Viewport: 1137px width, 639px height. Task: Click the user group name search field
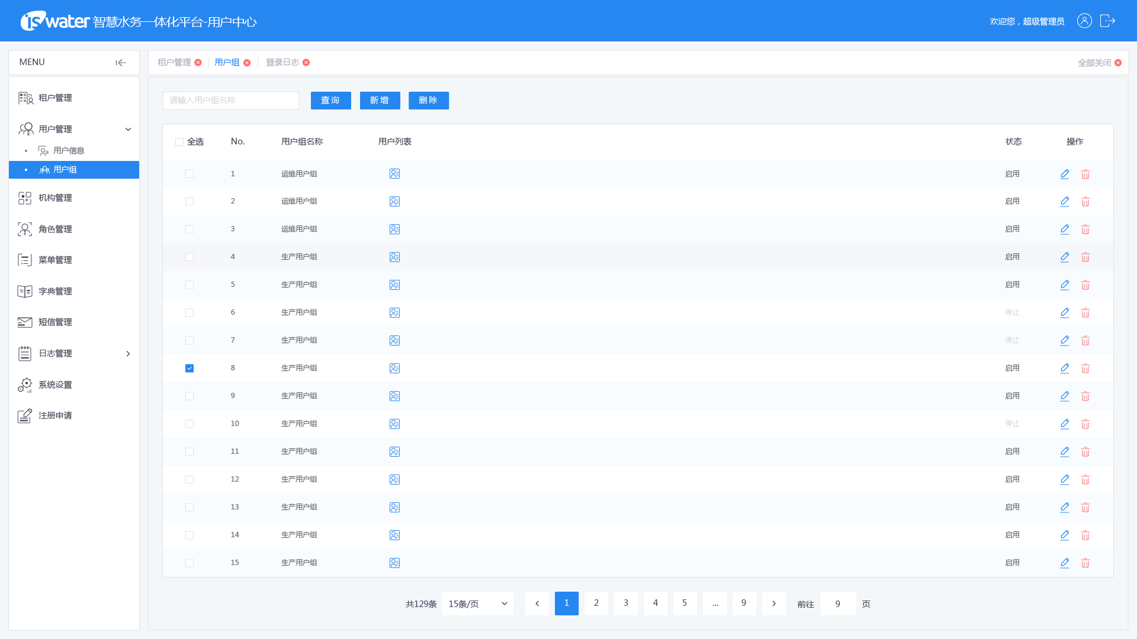pyautogui.click(x=230, y=101)
